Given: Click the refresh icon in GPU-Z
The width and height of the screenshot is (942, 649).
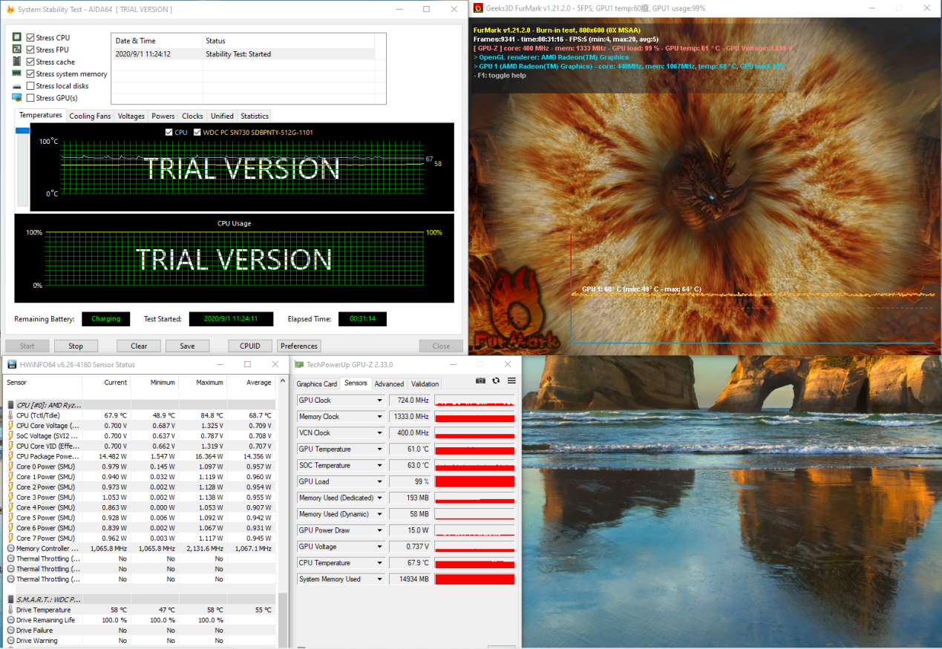Looking at the screenshot, I should [496, 380].
